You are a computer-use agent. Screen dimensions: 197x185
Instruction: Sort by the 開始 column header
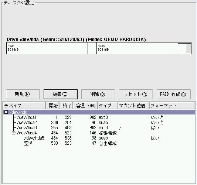[52, 106]
